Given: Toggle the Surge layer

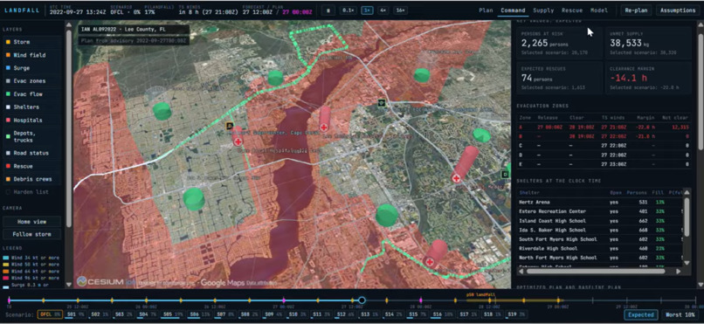Looking at the screenshot, I should point(31,68).
